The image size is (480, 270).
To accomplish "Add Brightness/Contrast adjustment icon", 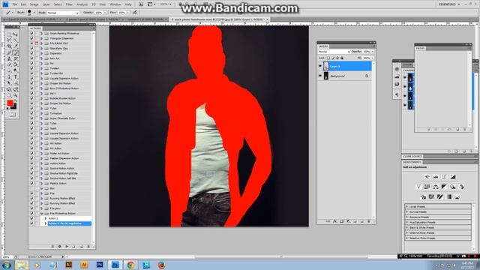I will click(427, 177).
